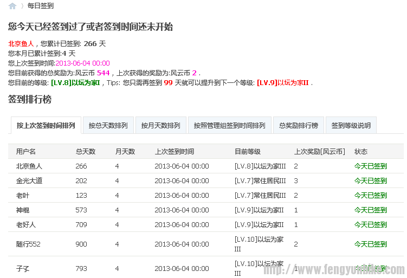This screenshot has width=407, height=278.
Task: Click total days 900 in 随行552 row
Action: click(x=81, y=244)
